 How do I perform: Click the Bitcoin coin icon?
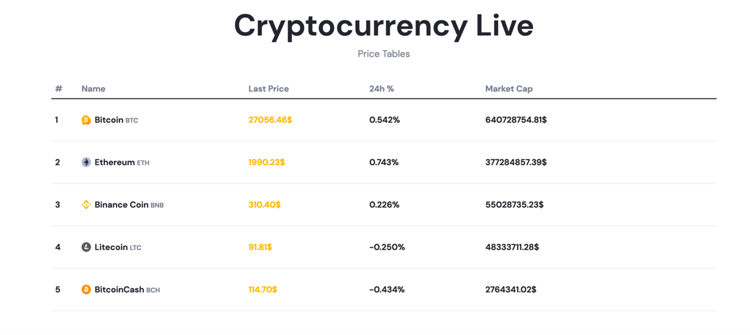pyautogui.click(x=86, y=120)
